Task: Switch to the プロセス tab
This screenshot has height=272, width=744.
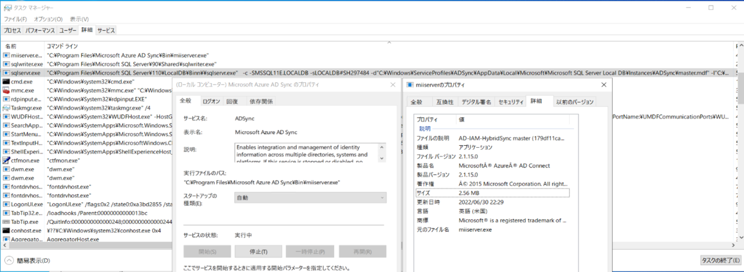Action: click(x=12, y=30)
